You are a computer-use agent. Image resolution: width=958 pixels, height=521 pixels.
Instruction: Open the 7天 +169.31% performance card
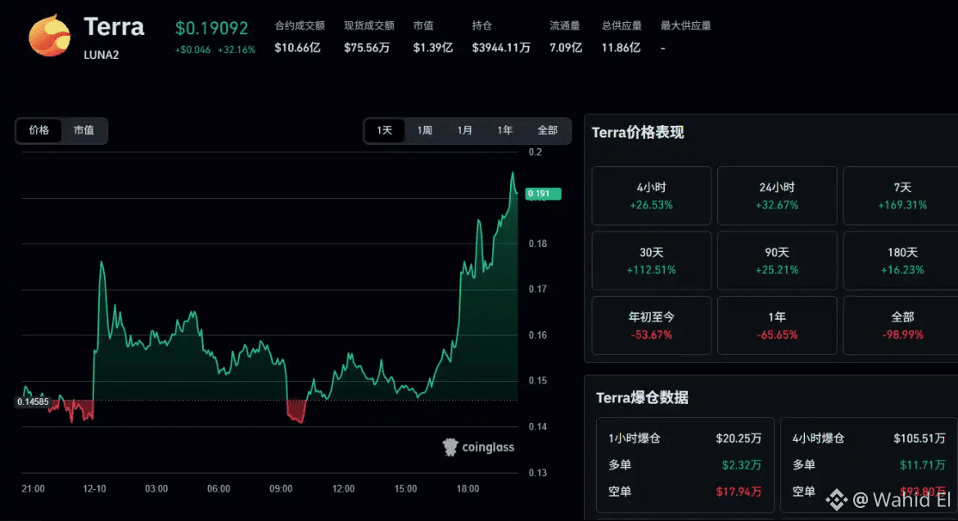click(902, 195)
